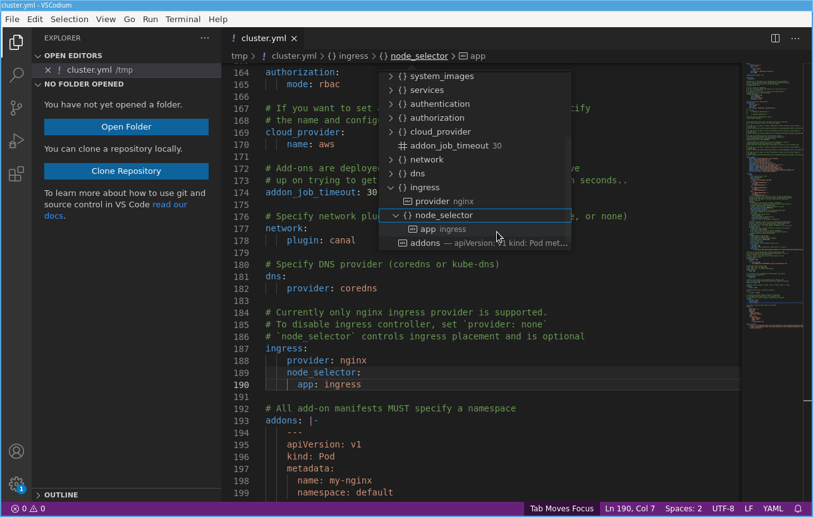813x517 pixels.
Task: Open the File menu
Action: (12, 19)
